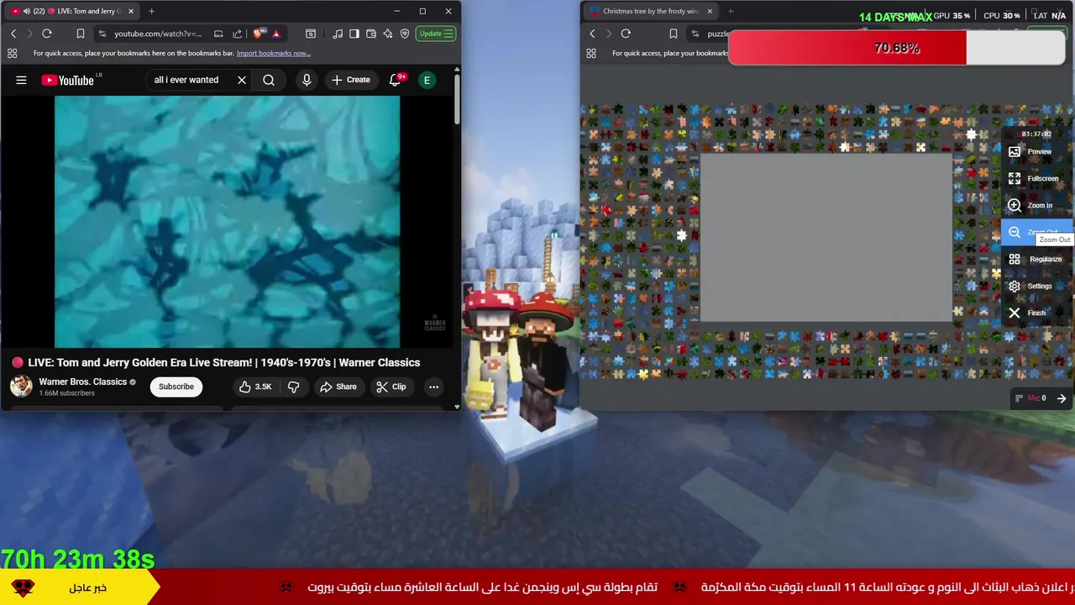Image resolution: width=1075 pixels, height=605 pixels.
Task: Open the YouTube Create menu
Action: pyautogui.click(x=350, y=80)
